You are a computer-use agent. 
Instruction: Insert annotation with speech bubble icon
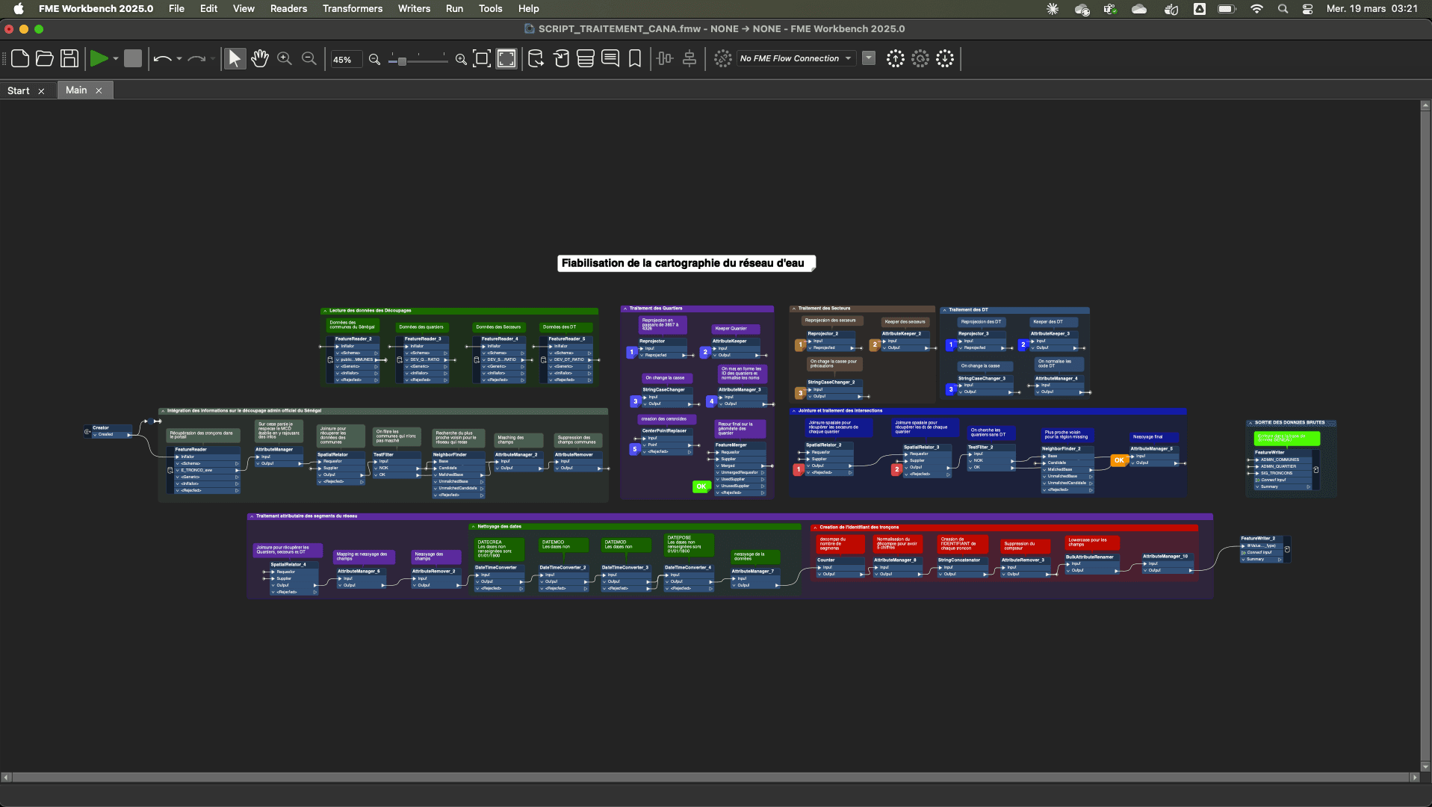[610, 58]
